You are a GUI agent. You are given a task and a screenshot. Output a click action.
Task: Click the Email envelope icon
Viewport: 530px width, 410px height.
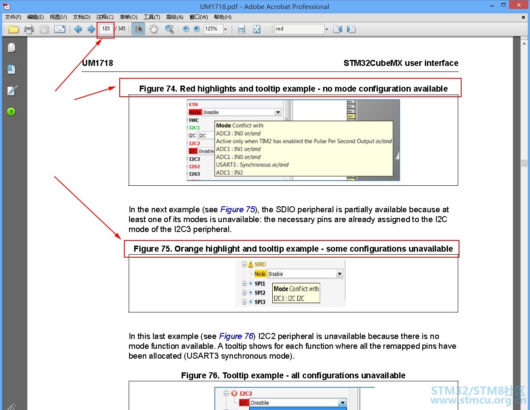pos(60,29)
